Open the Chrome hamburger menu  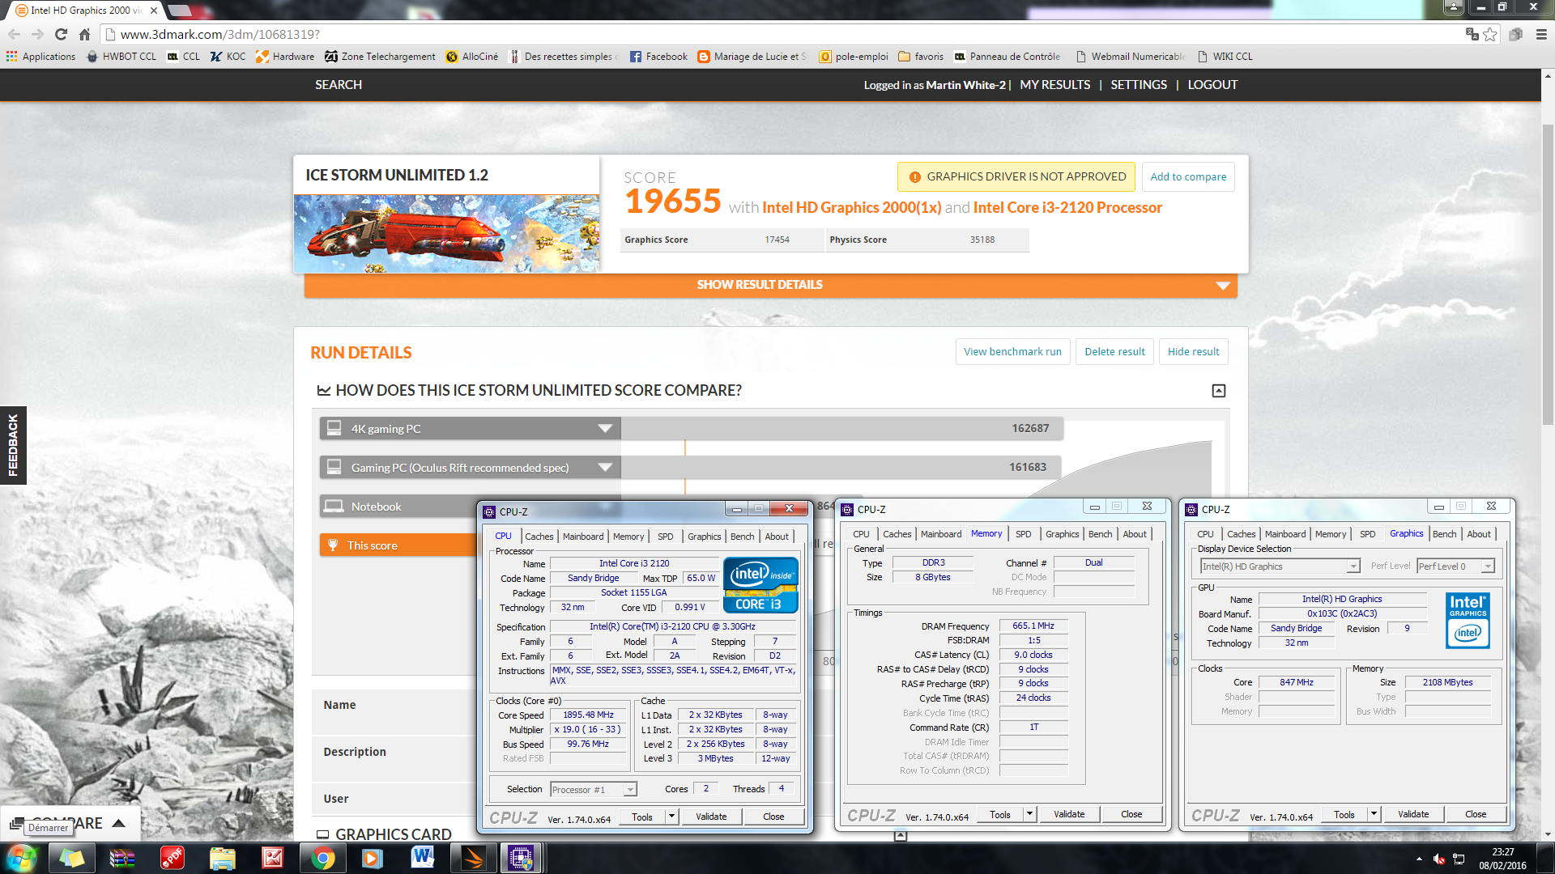(x=1541, y=34)
